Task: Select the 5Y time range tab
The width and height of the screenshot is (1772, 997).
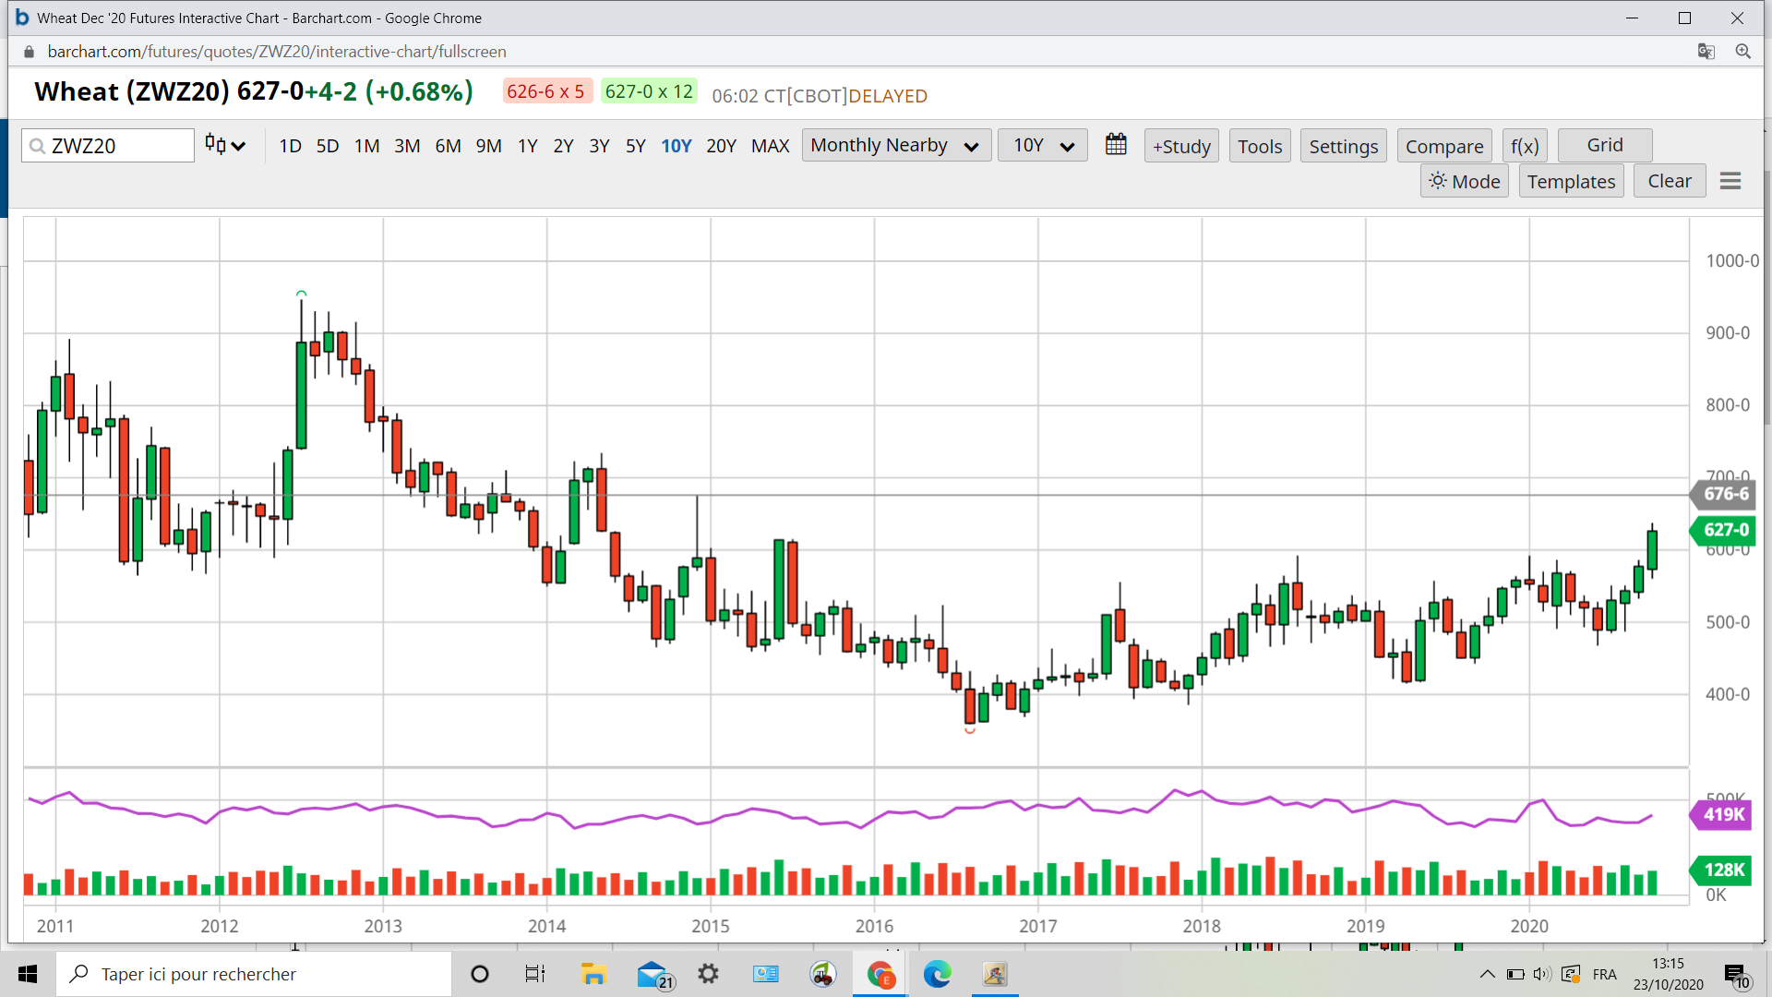Action: click(x=635, y=146)
